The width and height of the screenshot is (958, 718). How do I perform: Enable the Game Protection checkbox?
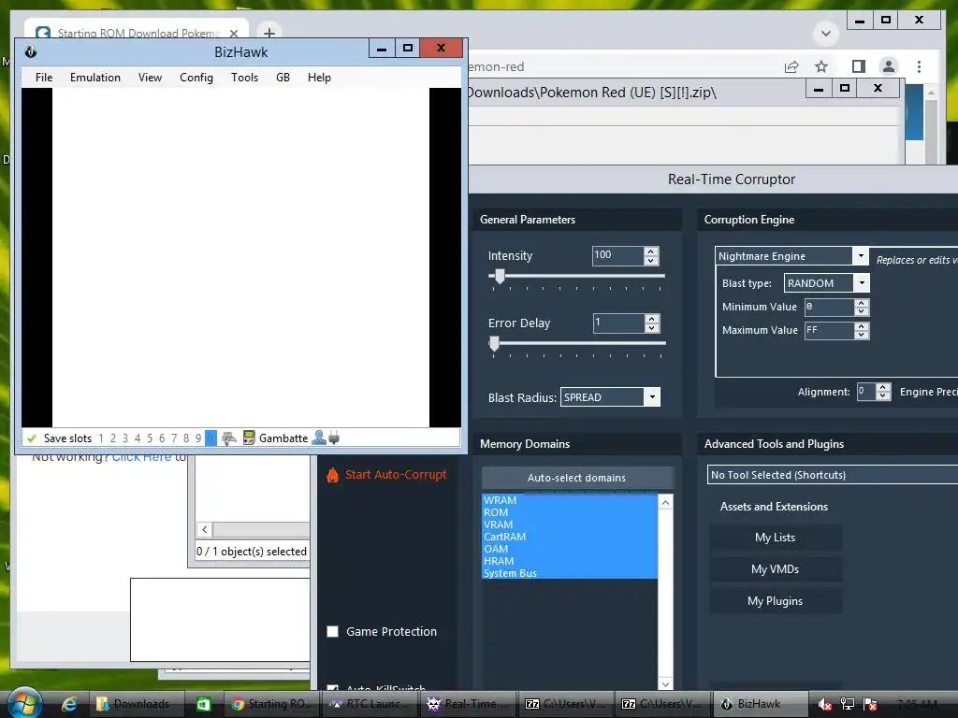click(x=332, y=631)
